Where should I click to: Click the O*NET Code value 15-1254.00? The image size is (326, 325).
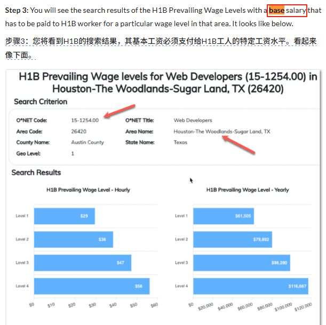85,120
